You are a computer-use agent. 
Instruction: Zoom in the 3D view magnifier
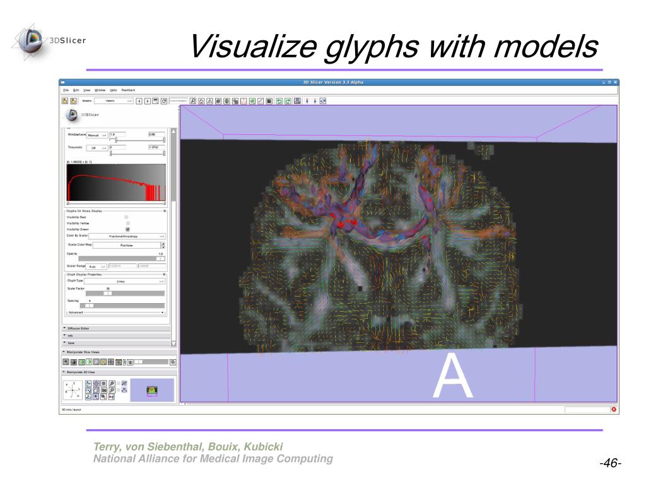pos(112,383)
